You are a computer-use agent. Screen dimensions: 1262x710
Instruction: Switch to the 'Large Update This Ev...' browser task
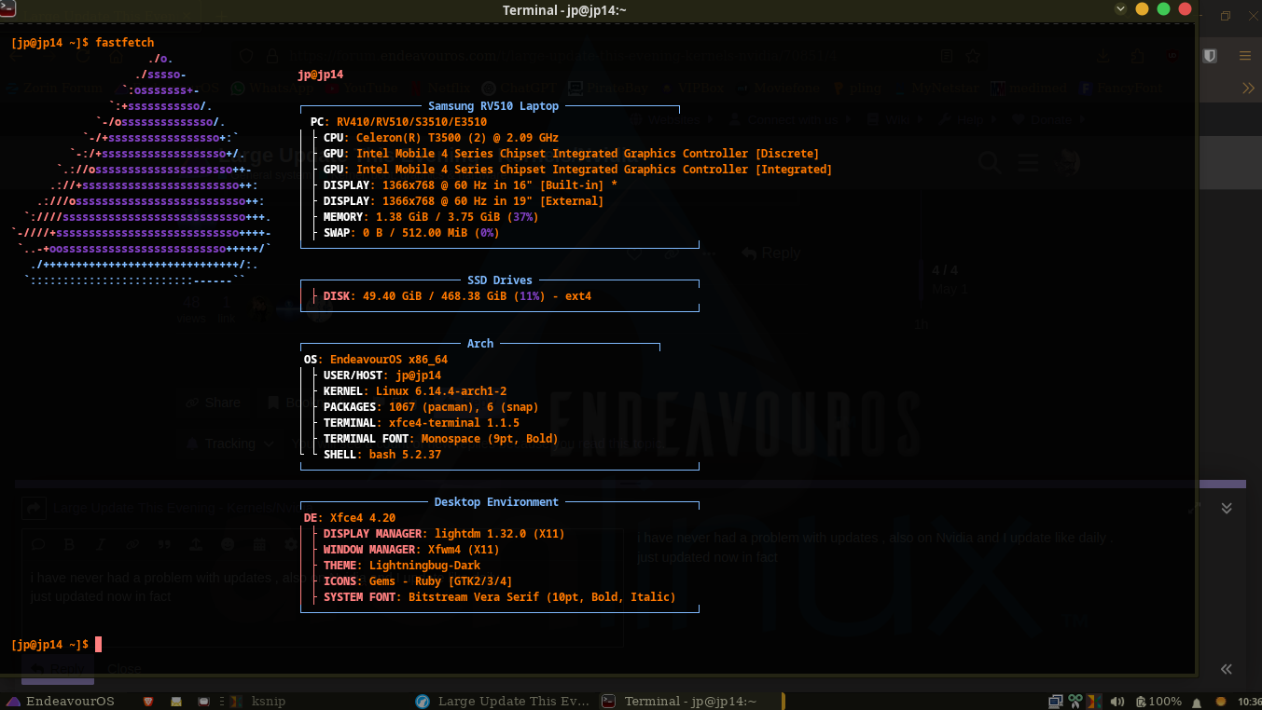[x=503, y=701]
